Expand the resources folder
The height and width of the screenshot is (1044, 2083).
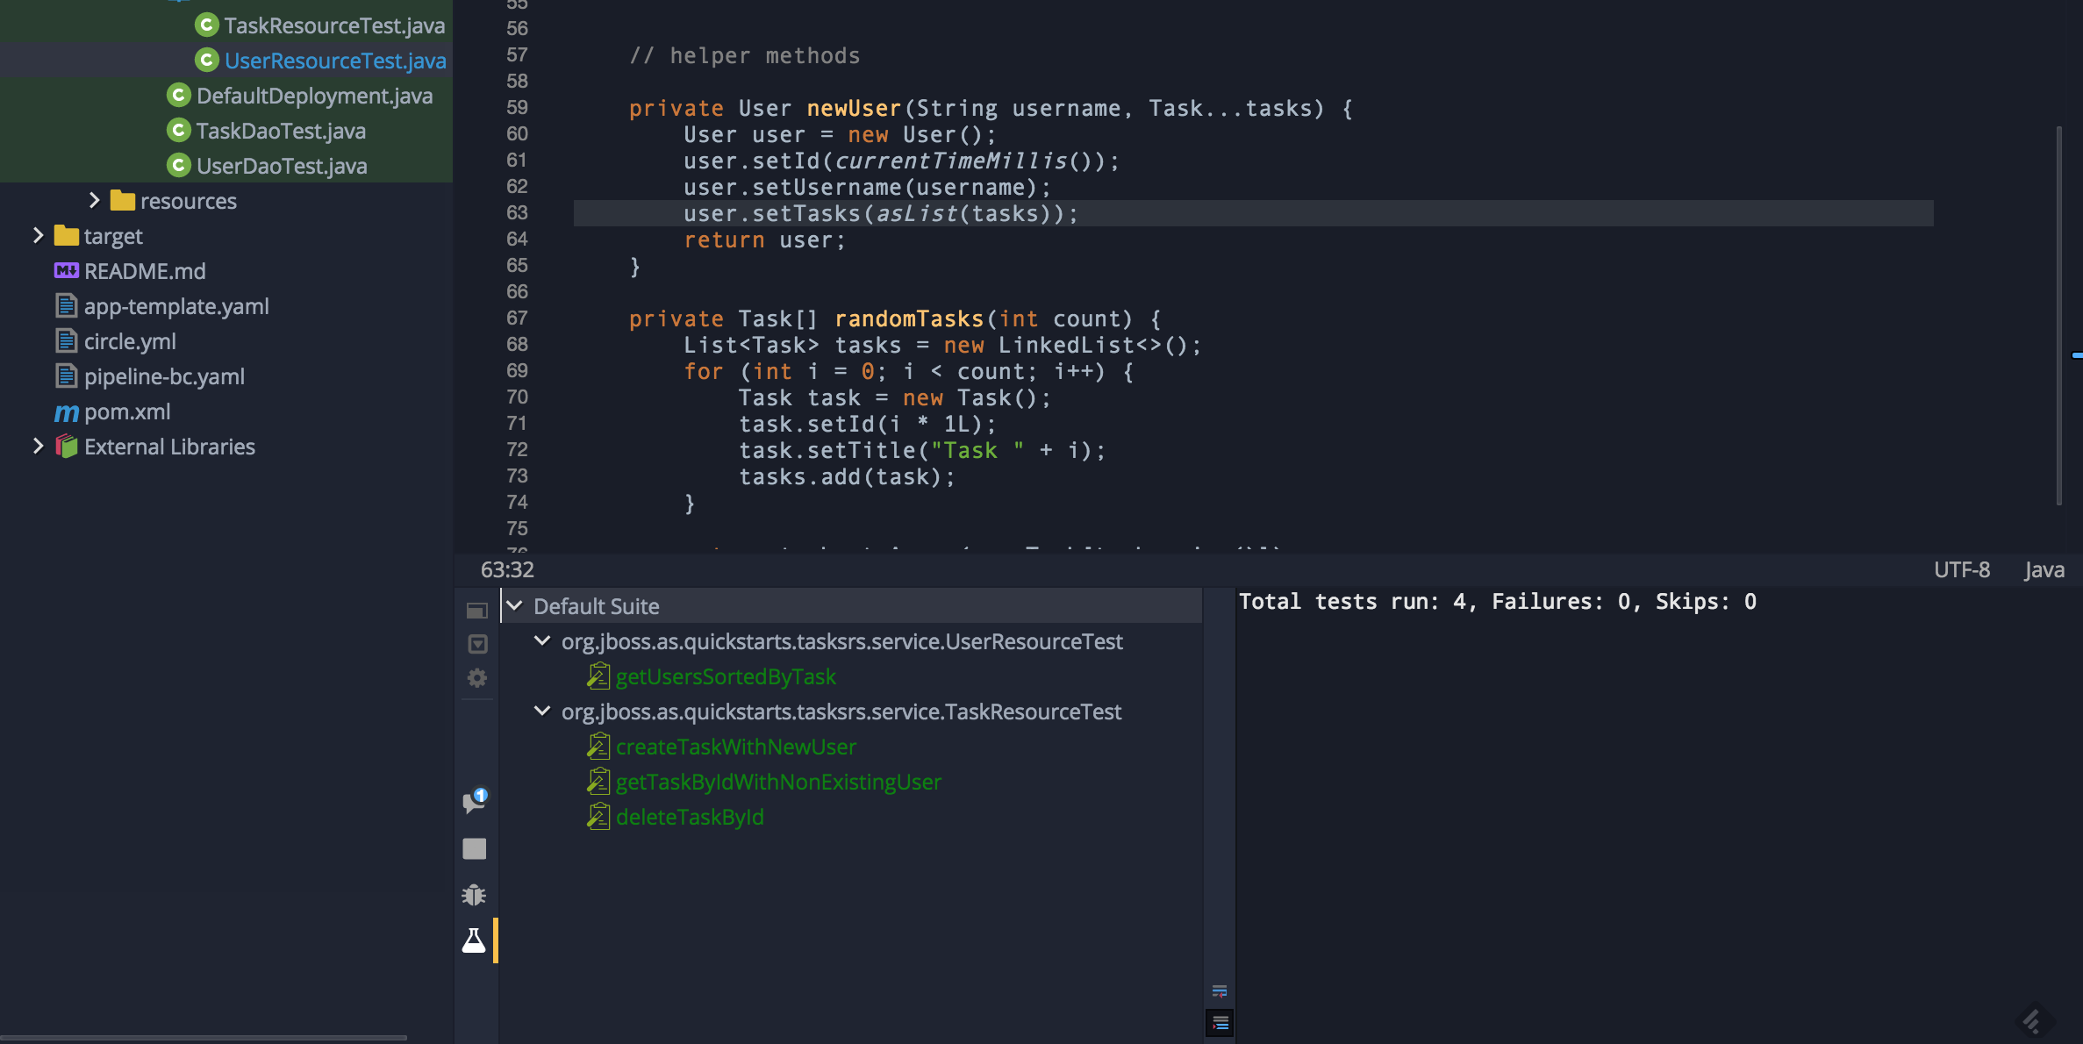95,201
